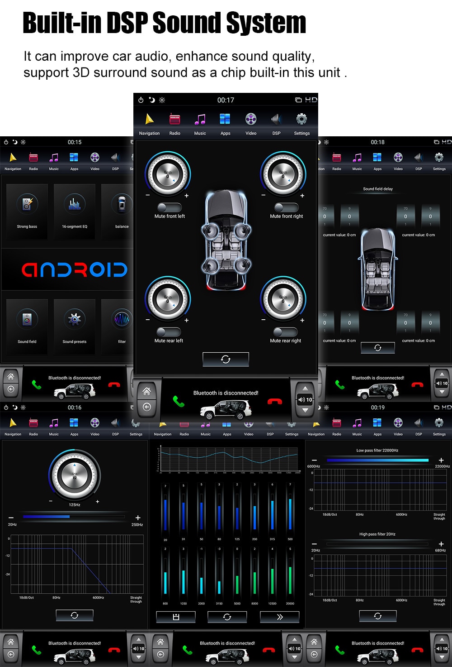Click the front left gain knob
The height and width of the screenshot is (667, 452).
pos(168,174)
